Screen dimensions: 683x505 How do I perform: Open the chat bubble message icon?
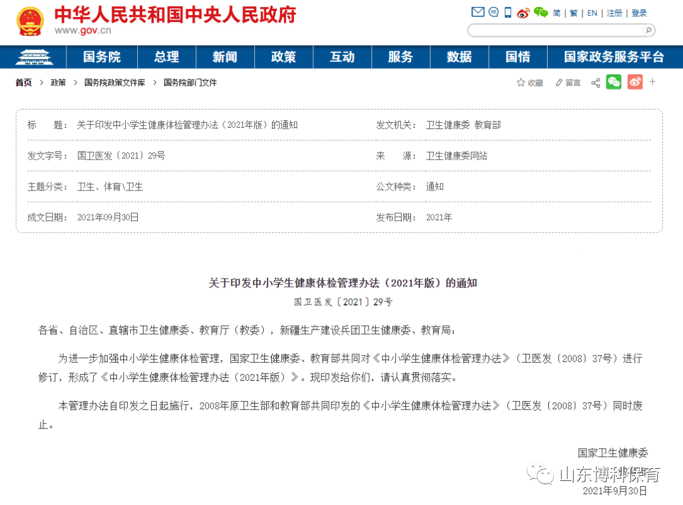(x=493, y=13)
